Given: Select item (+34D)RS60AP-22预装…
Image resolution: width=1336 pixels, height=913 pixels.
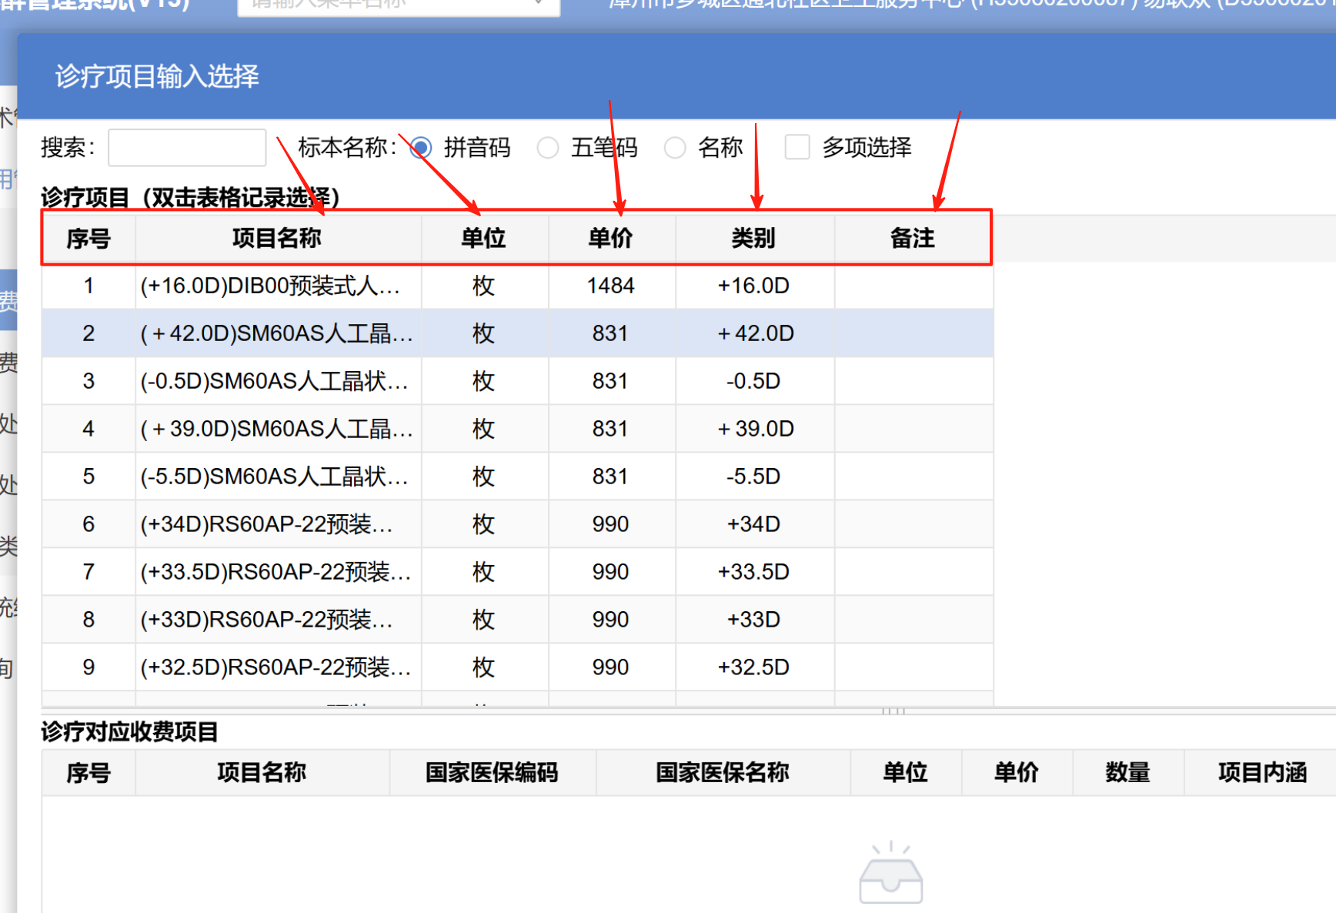Looking at the screenshot, I should click(x=278, y=525).
